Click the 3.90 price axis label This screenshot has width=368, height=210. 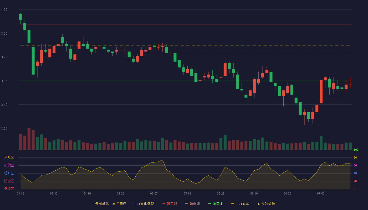click(x=4, y=34)
